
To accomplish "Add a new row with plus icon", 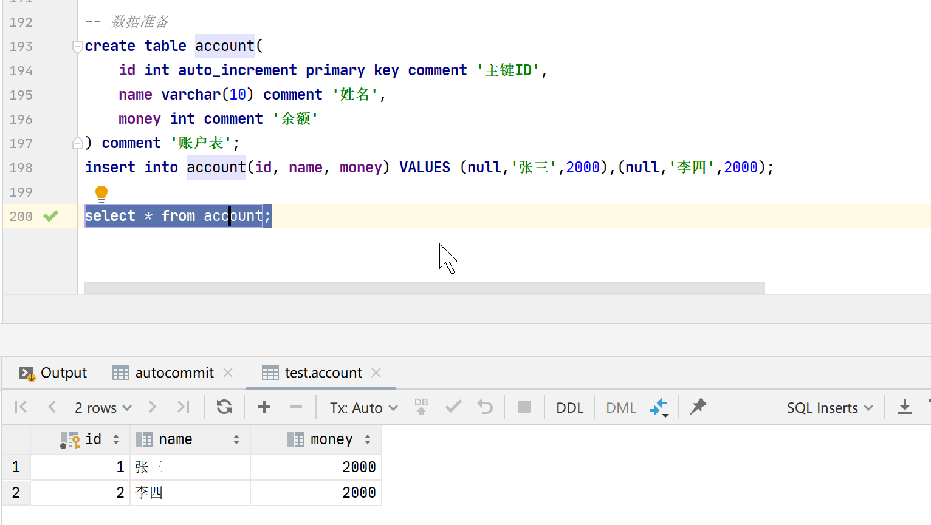I will 264,407.
